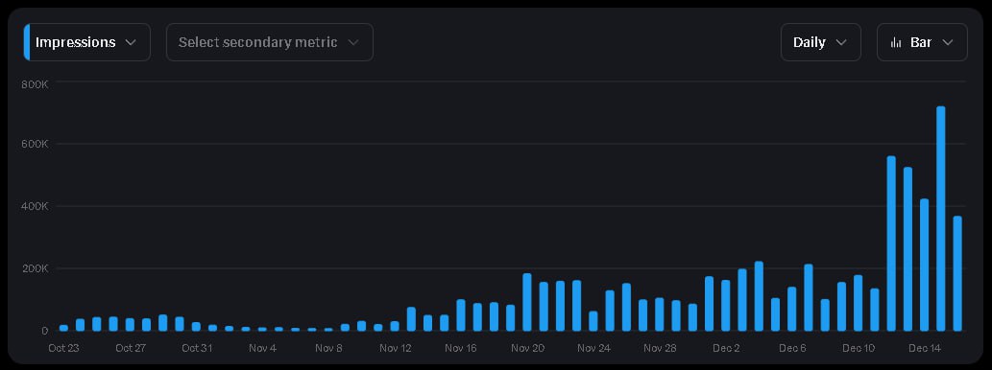The height and width of the screenshot is (370, 992).
Task: Click the 800K y-axis label
Action: pos(36,82)
